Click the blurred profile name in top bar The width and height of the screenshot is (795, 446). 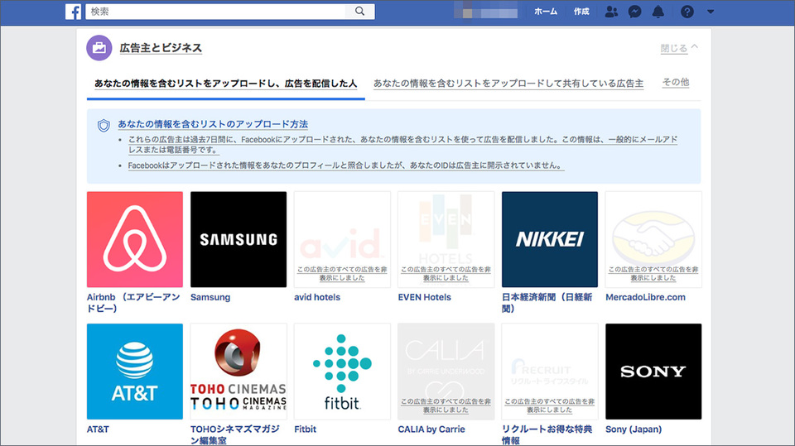pyautogui.click(x=485, y=10)
